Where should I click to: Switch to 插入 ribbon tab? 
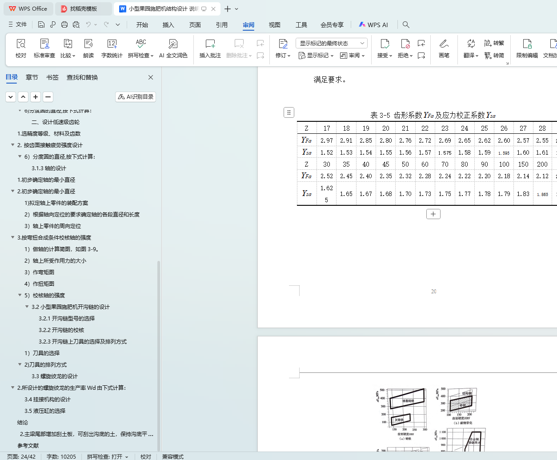point(168,25)
